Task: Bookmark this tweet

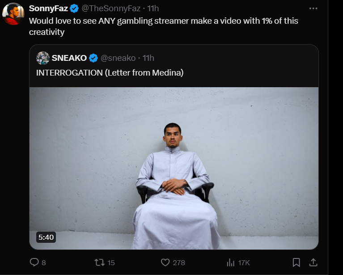Action: pyautogui.click(x=296, y=262)
